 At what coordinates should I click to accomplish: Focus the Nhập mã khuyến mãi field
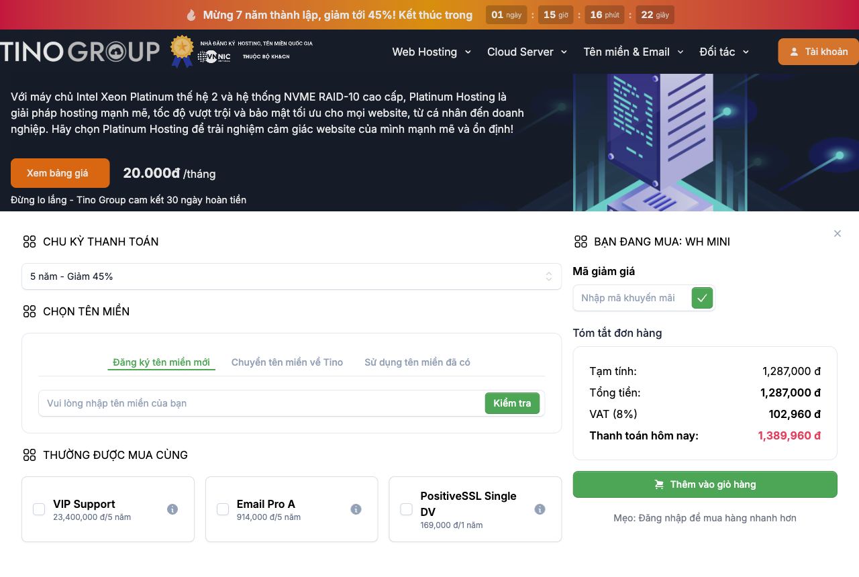point(632,298)
